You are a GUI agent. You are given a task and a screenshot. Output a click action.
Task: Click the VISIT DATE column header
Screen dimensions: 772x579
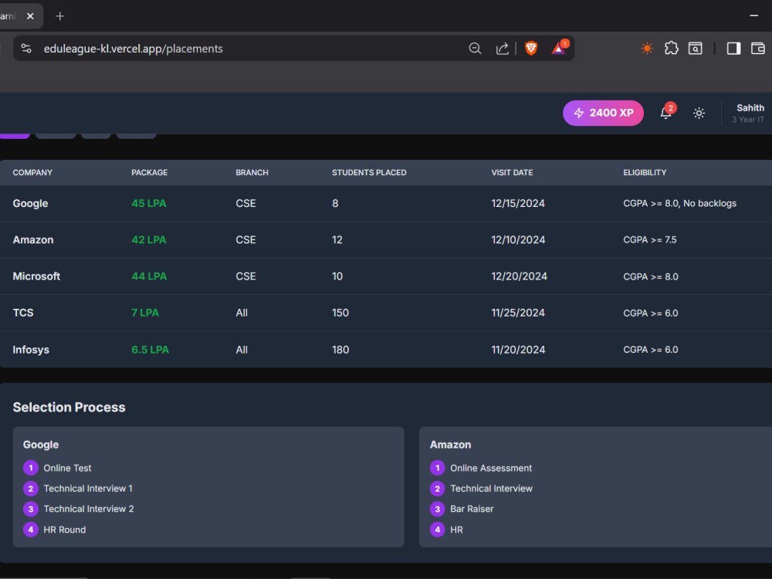512,172
